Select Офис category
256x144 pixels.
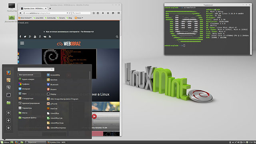pos(22,94)
